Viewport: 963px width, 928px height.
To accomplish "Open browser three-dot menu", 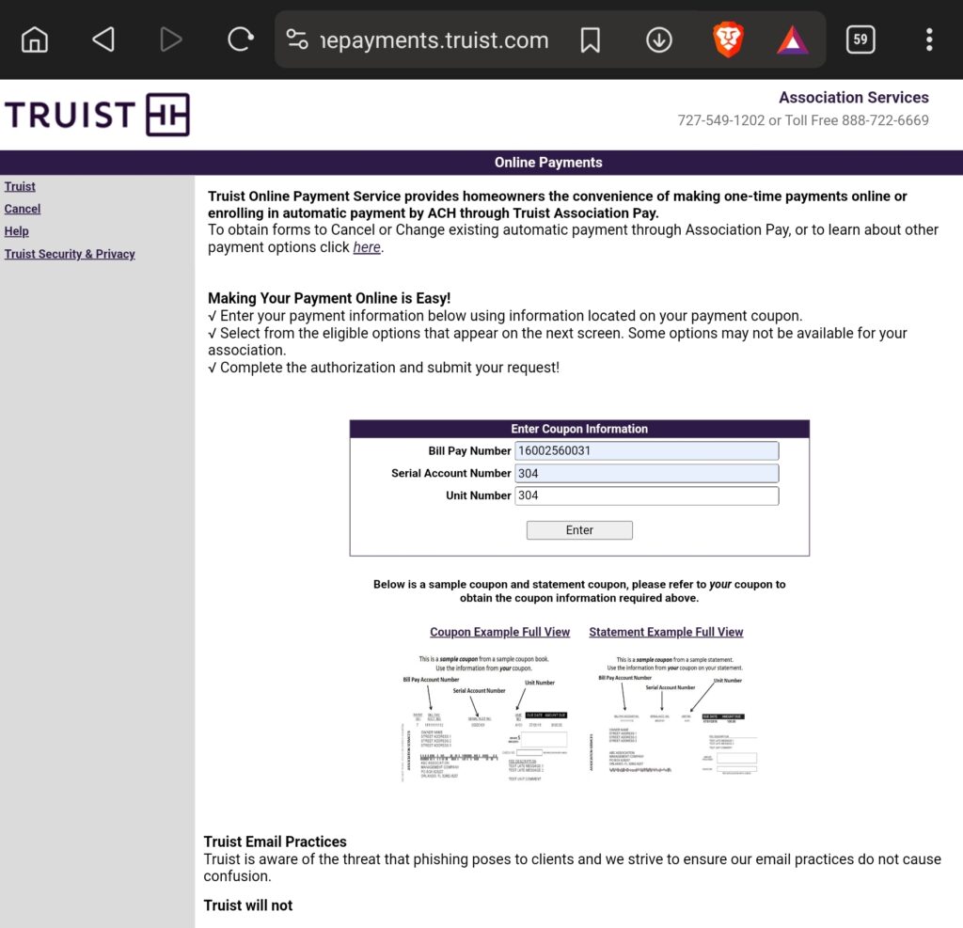I will coord(928,39).
